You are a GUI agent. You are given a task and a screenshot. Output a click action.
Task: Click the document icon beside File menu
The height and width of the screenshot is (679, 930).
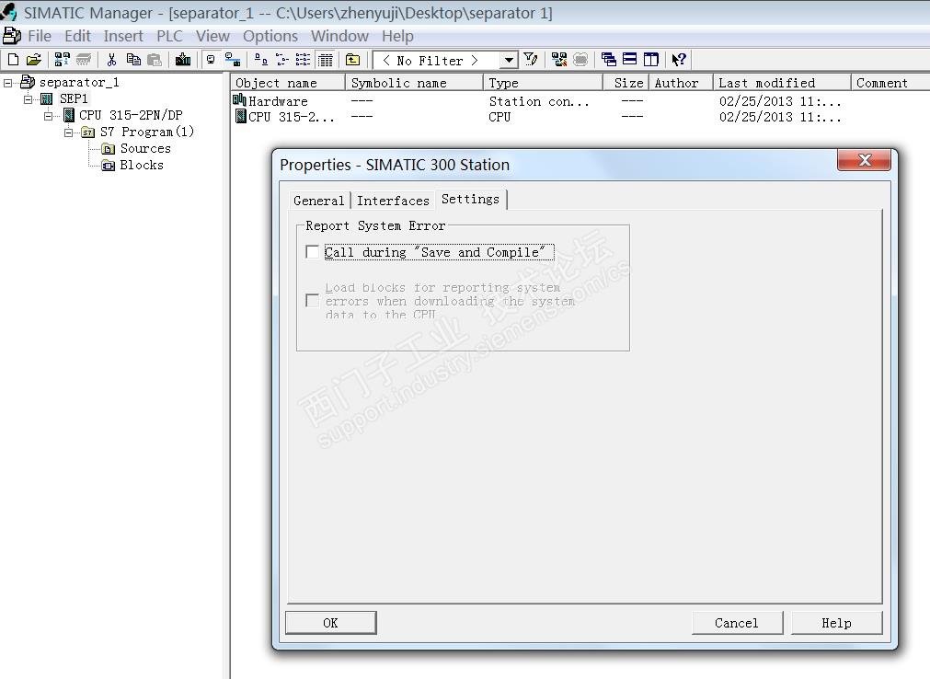[11, 36]
